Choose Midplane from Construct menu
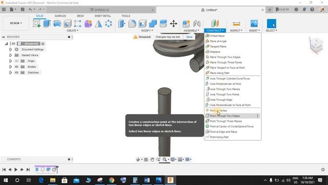 tap(233, 52)
